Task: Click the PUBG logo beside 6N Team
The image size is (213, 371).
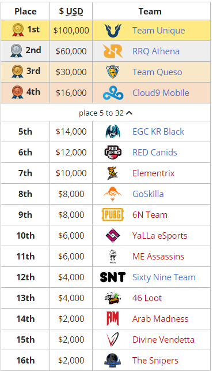Action: (113, 214)
